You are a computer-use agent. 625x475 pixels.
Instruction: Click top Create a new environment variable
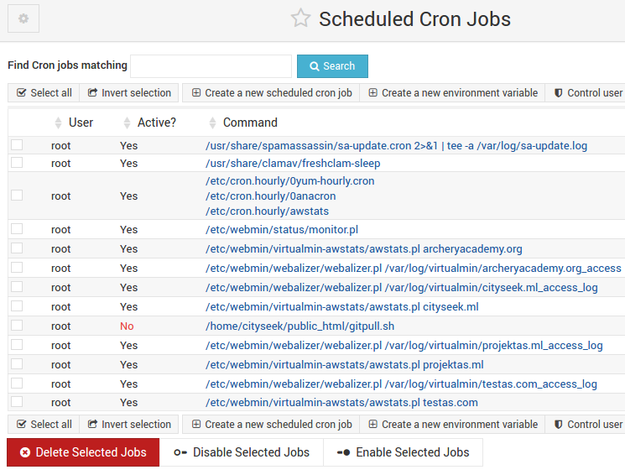pyautogui.click(x=452, y=93)
